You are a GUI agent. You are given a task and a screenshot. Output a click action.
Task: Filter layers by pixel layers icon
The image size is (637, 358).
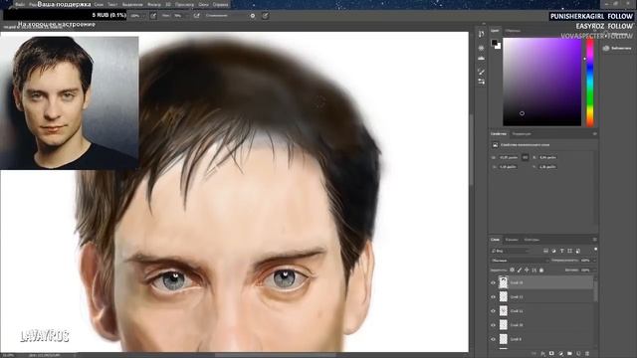point(545,251)
